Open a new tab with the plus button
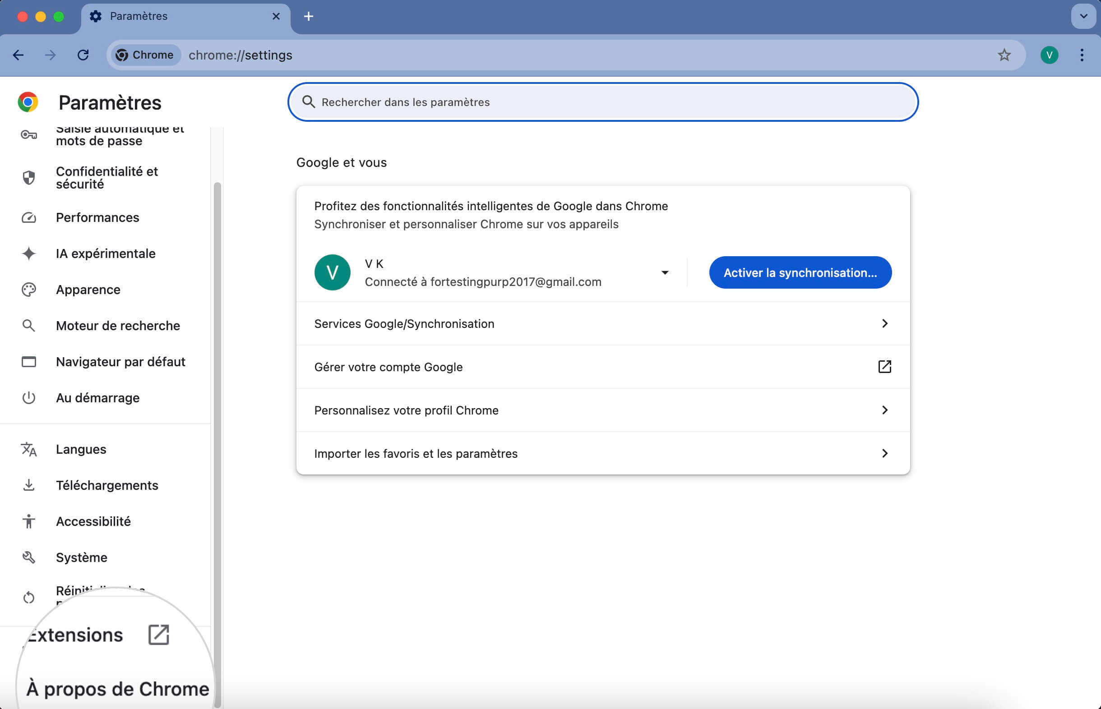 (x=309, y=17)
